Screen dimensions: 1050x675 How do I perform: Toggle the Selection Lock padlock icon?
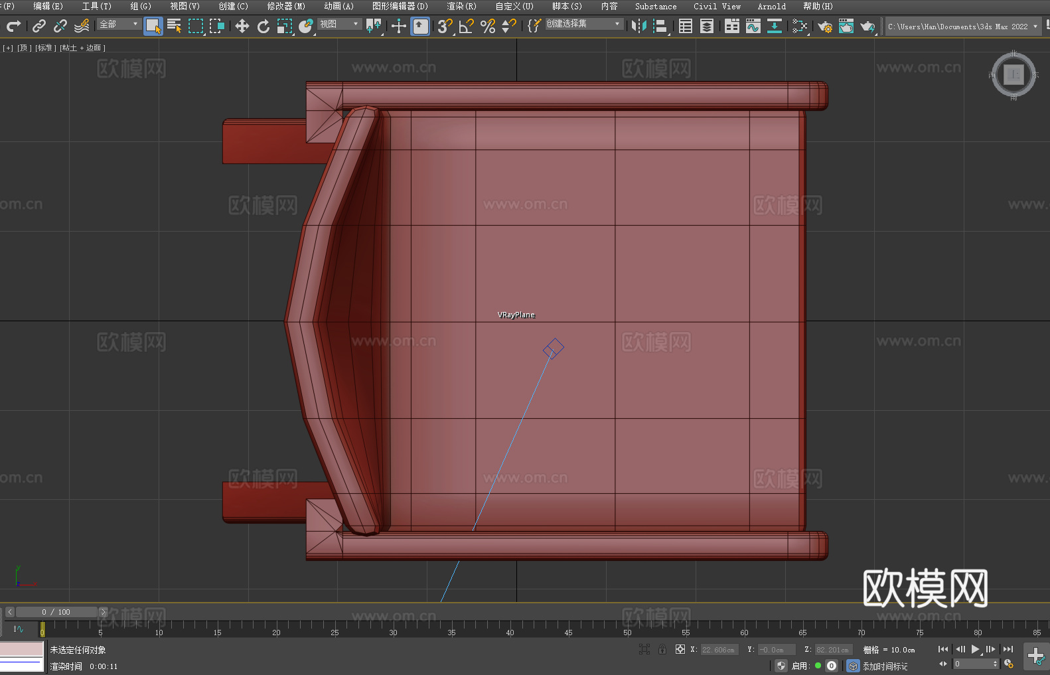click(662, 649)
